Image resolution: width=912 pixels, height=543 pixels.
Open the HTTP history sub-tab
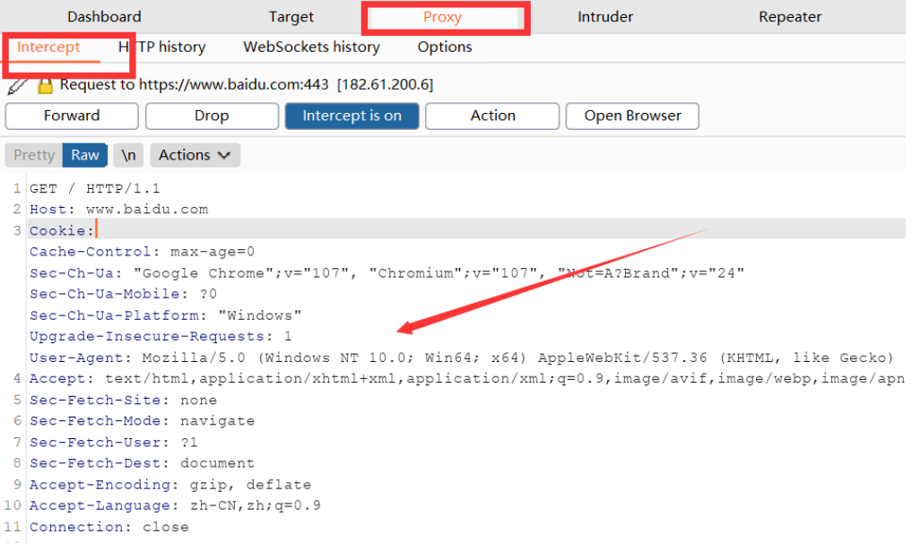[x=161, y=47]
